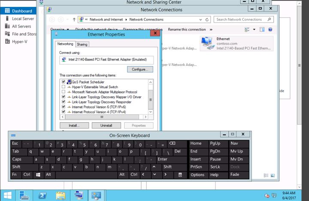Close Ethernet Properties dialog
309x201 pixels.
pyautogui.click(x=155, y=33)
